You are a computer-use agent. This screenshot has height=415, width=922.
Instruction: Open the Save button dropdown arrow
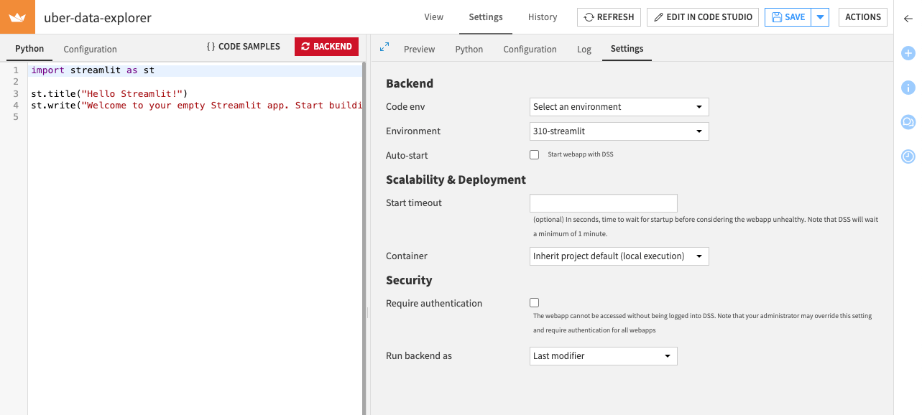point(820,17)
